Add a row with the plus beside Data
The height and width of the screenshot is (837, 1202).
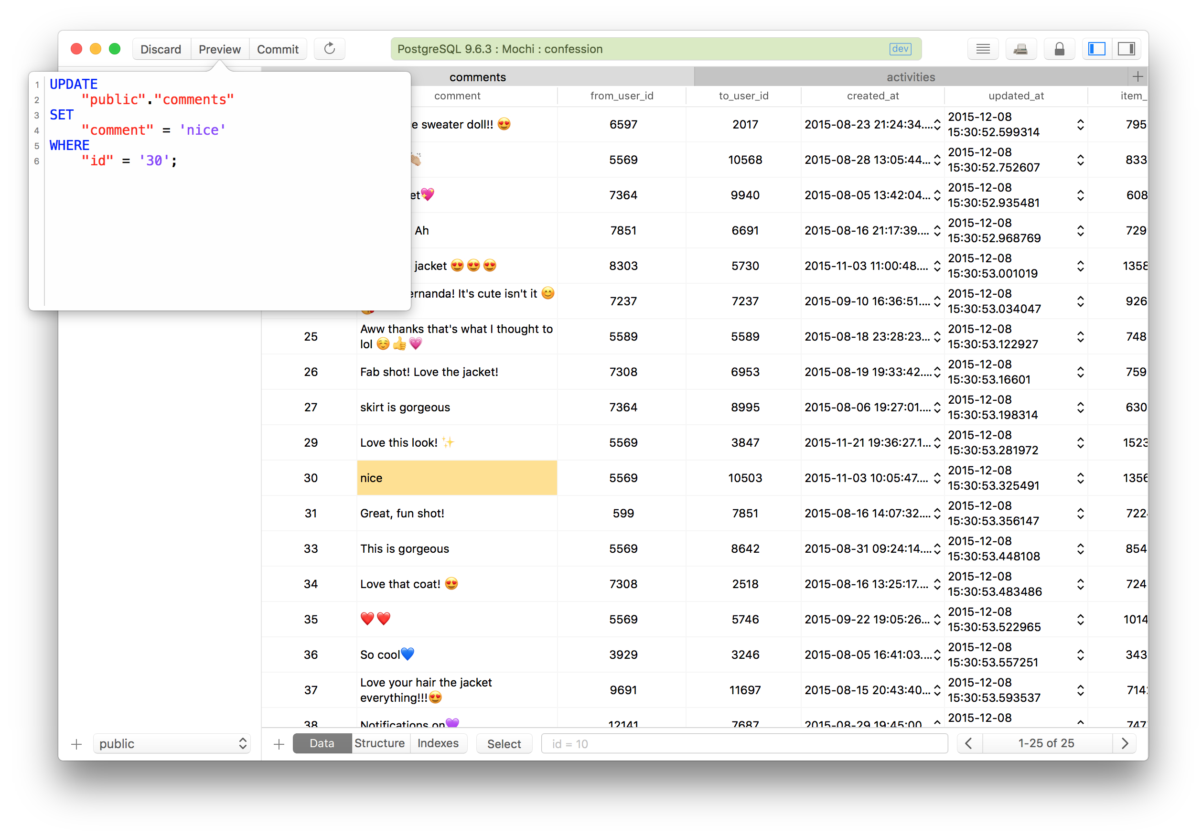coord(279,744)
